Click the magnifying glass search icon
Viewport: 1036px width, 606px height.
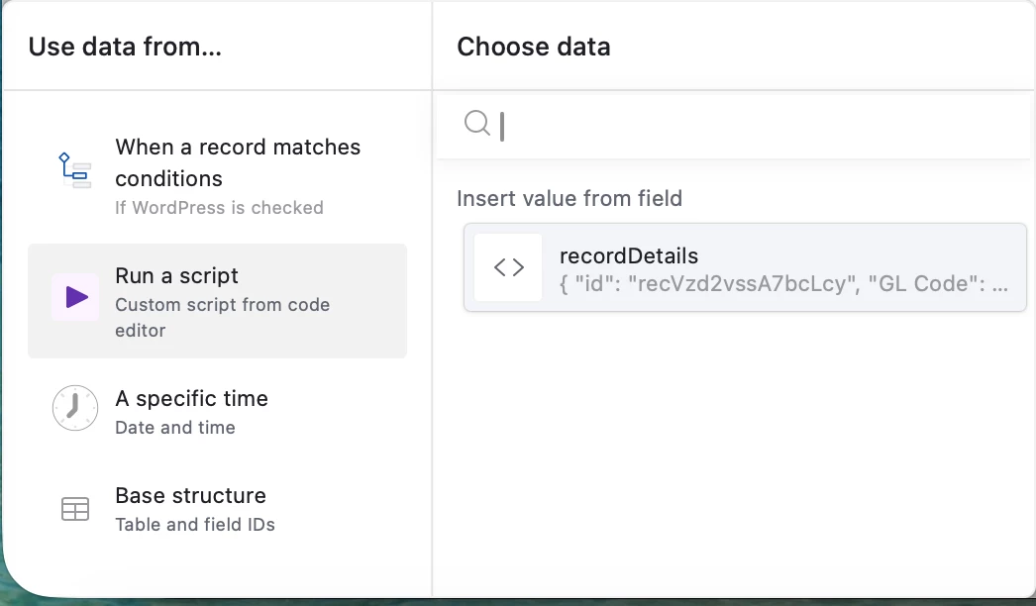tap(477, 123)
